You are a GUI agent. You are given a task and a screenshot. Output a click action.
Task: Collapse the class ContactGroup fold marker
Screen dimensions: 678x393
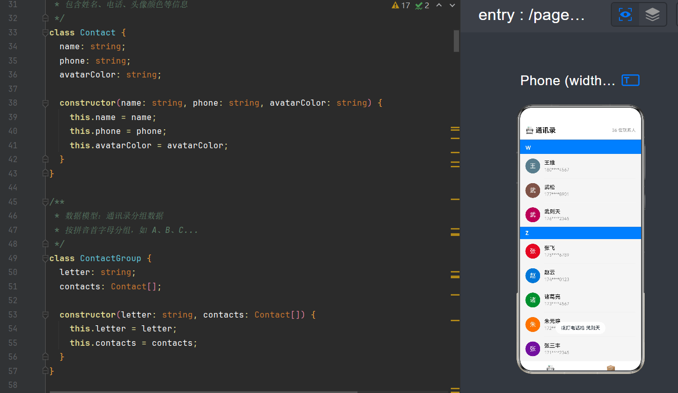click(45, 258)
